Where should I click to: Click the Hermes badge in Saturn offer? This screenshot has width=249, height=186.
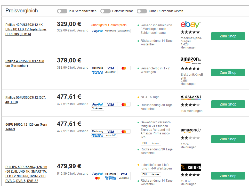click(x=155, y=174)
